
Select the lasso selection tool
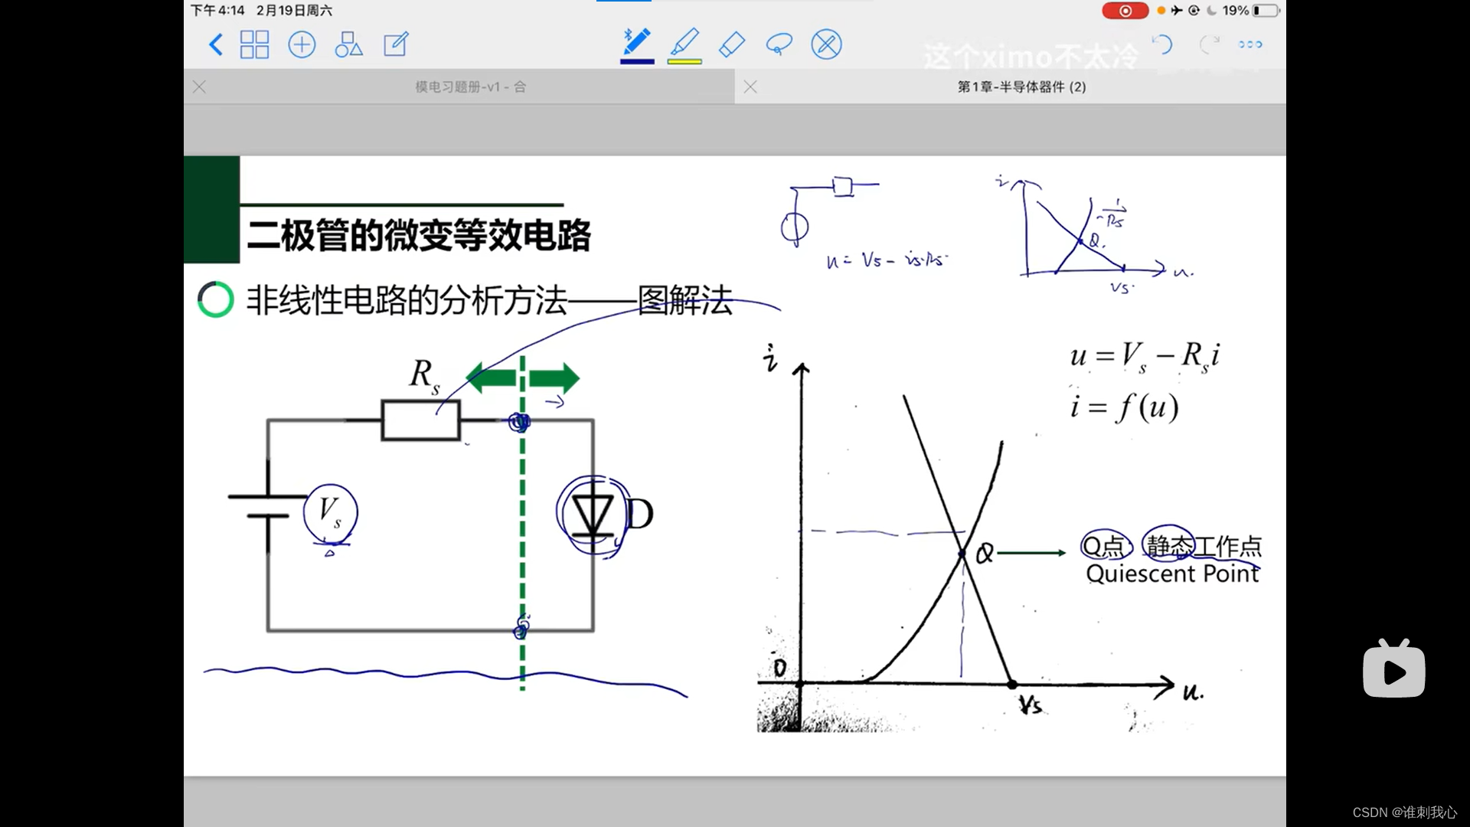(779, 44)
